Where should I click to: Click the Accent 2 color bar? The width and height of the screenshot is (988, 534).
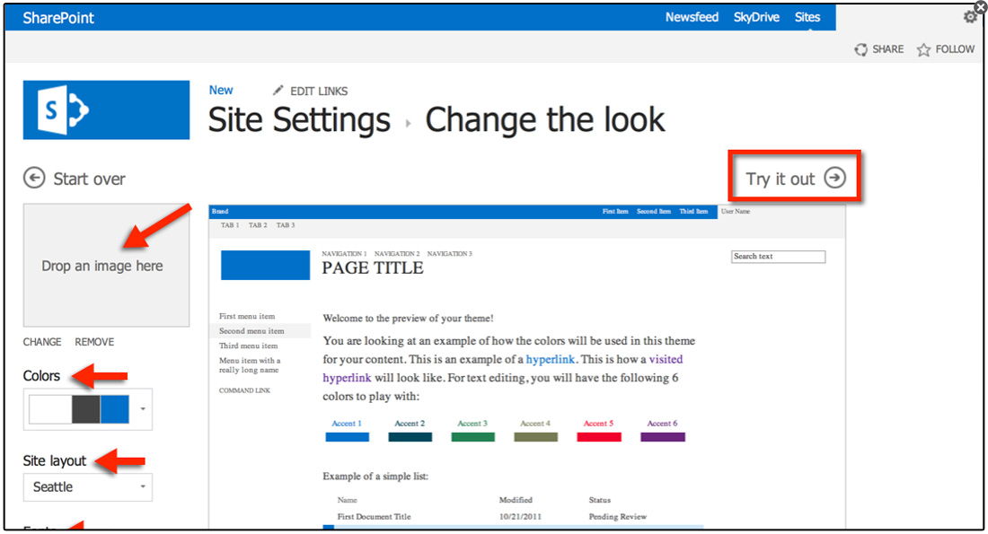[x=410, y=437]
